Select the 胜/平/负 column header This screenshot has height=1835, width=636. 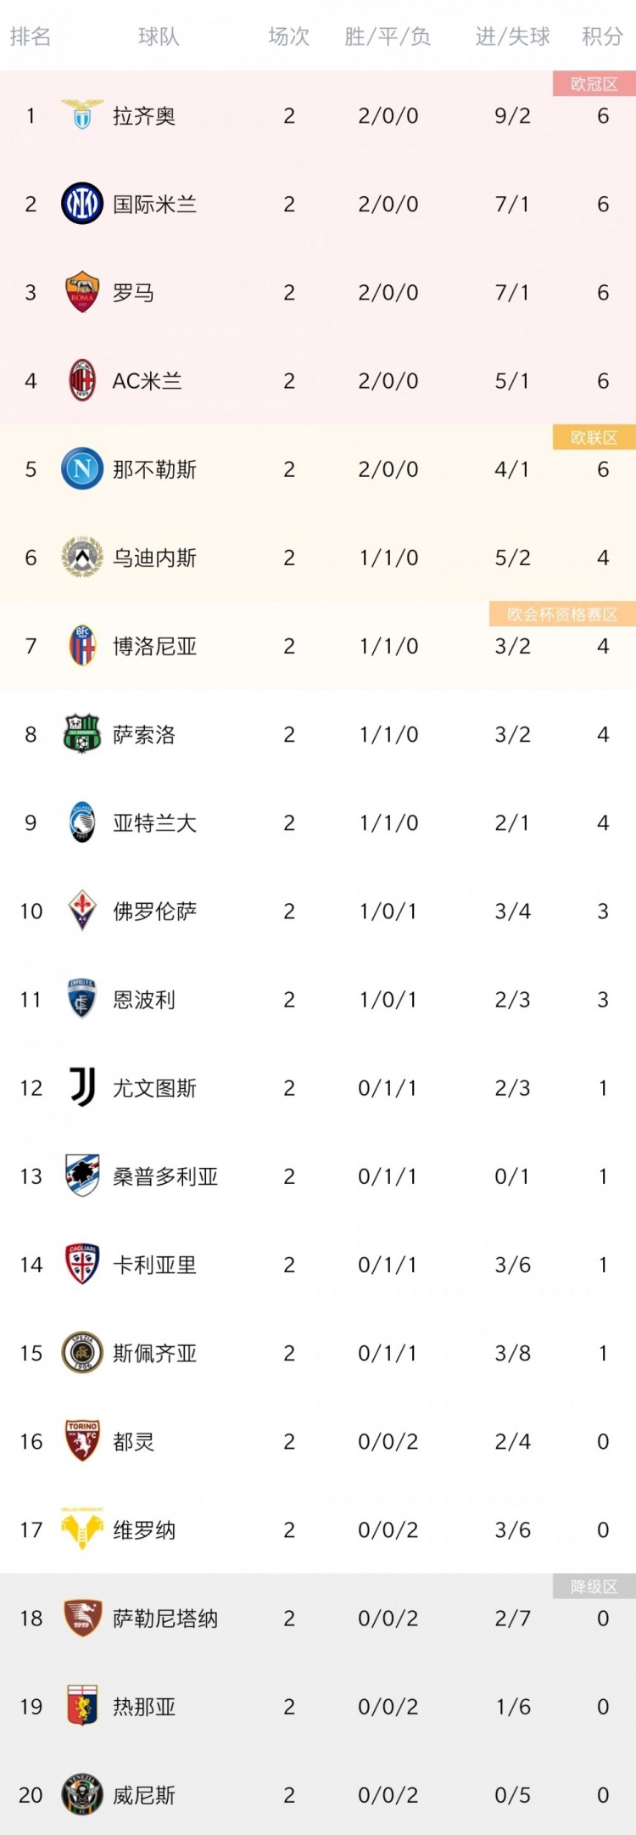tap(388, 36)
